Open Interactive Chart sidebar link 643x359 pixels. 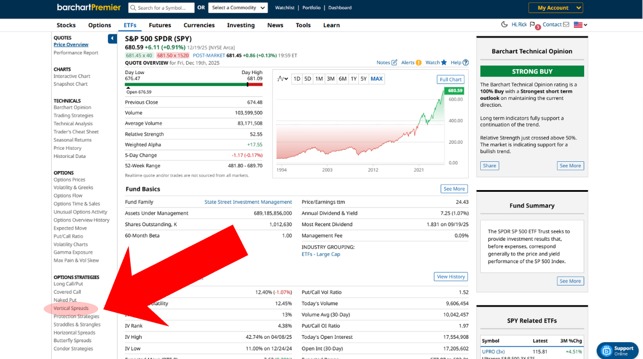(72, 76)
